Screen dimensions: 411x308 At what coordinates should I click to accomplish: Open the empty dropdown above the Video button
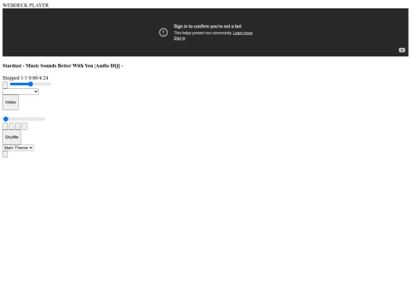click(x=21, y=92)
